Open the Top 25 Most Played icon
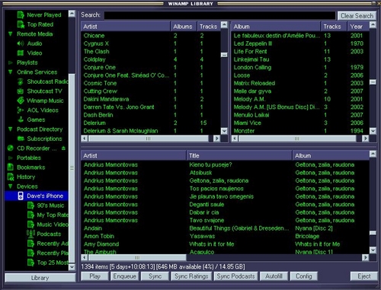The image size is (381, 290). pyautogui.click(x=30, y=263)
